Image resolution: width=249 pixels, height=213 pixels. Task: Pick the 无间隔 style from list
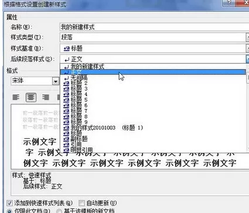click(x=153, y=78)
